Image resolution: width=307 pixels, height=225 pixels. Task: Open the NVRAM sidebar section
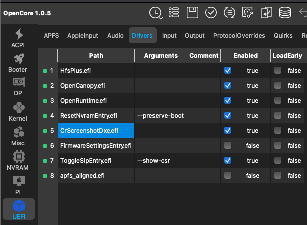(x=19, y=161)
